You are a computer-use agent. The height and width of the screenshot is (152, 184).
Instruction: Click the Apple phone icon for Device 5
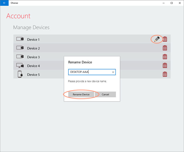click(20, 74)
